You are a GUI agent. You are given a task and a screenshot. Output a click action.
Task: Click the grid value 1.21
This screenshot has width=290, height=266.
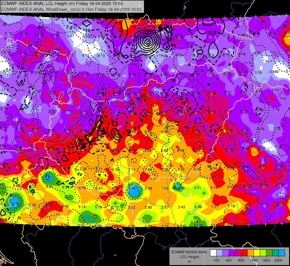pyautogui.click(x=214, y=206)
